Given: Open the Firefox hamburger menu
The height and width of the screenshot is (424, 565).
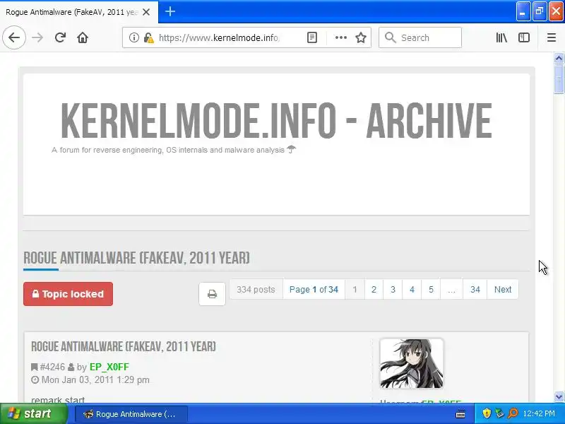Looking at the screenshot, I should click(x=552, y=37).
